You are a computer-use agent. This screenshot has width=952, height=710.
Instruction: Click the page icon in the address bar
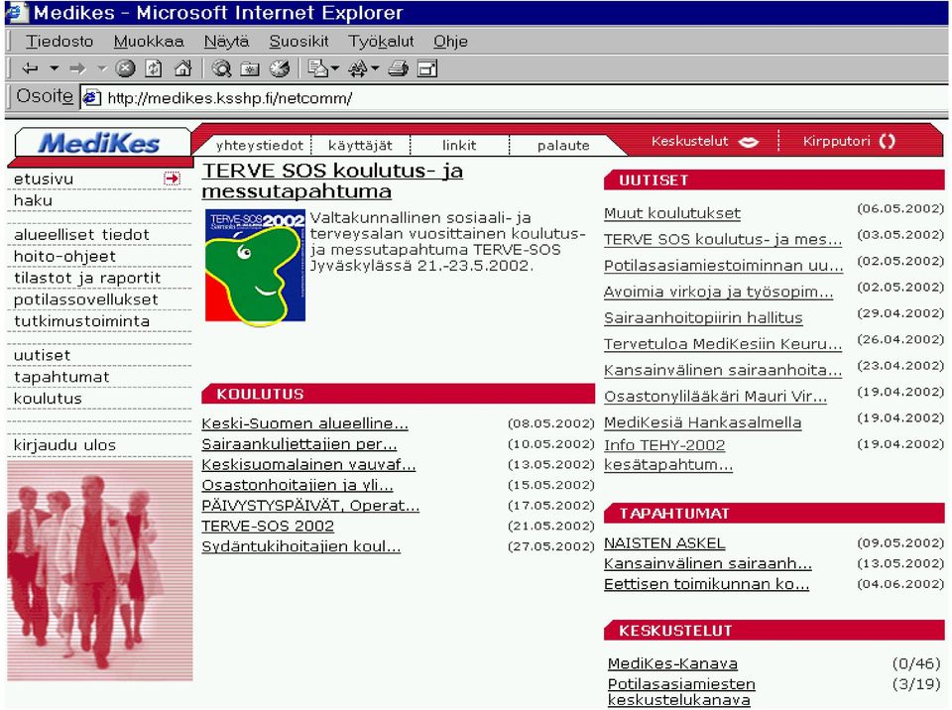pos(91,97)
